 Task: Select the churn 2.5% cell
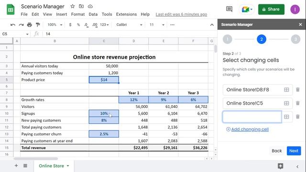click(104, 134)
